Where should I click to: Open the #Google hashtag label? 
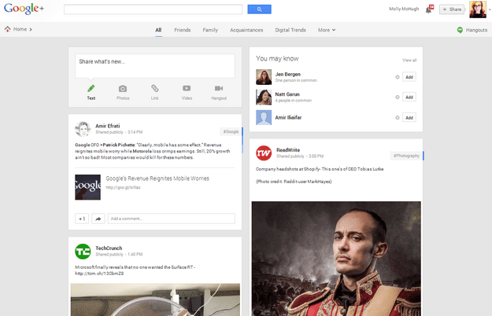[231, 132]
